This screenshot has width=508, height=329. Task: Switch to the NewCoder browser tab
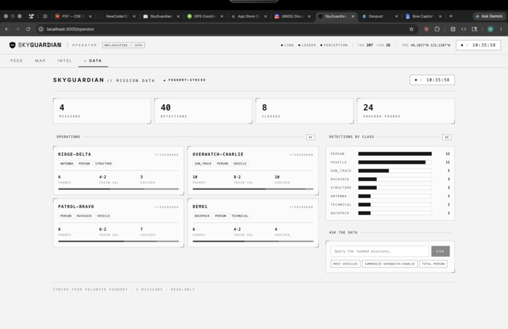[x=117, y=16]
